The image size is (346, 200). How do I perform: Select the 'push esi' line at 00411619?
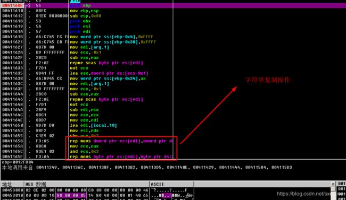coord(80,27)
